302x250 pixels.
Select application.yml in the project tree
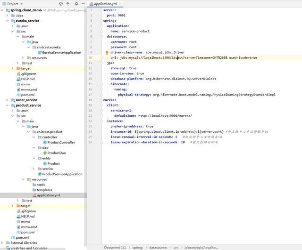pos(48,195)
